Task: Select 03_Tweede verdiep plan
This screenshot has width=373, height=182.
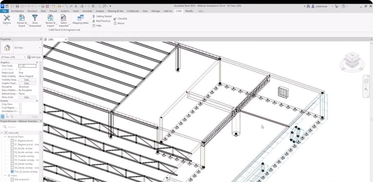Action: tap(24, 156)
